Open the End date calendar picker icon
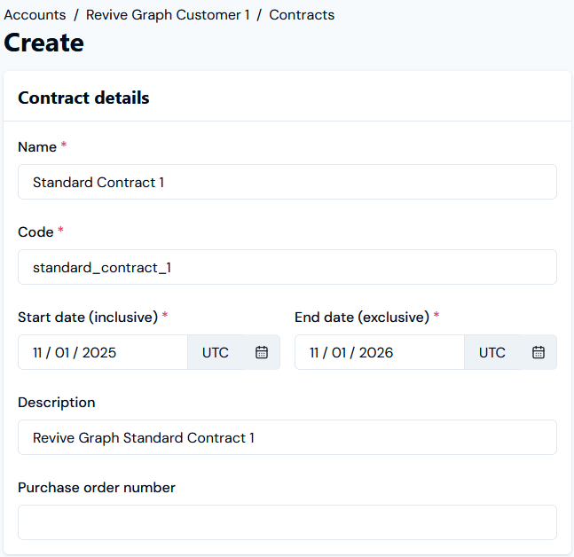This screenshot has height=557, width=574. [x=539, y=352]
